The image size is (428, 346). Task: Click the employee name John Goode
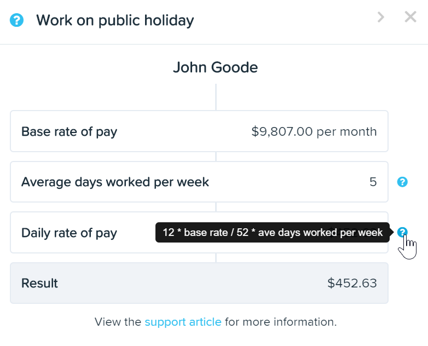[215, 67]
